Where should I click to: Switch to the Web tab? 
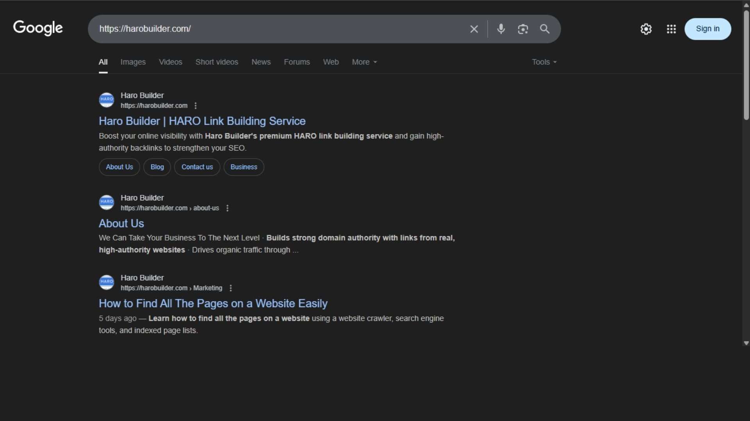(331, 62)
